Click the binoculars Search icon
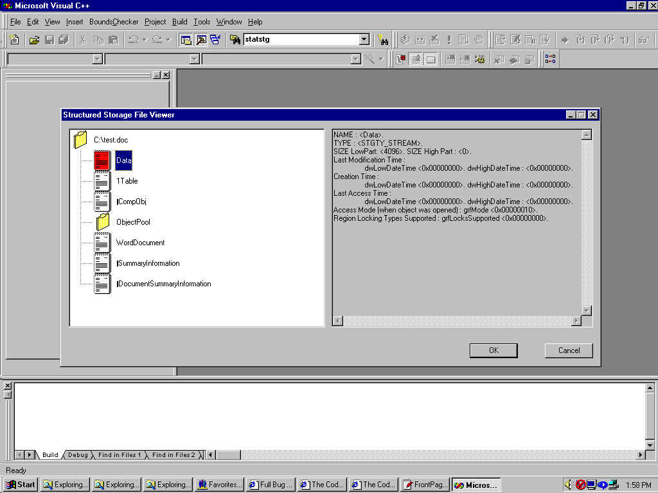Image resolution: width=658 pixels, height=493 pixels. click(383, 40)
